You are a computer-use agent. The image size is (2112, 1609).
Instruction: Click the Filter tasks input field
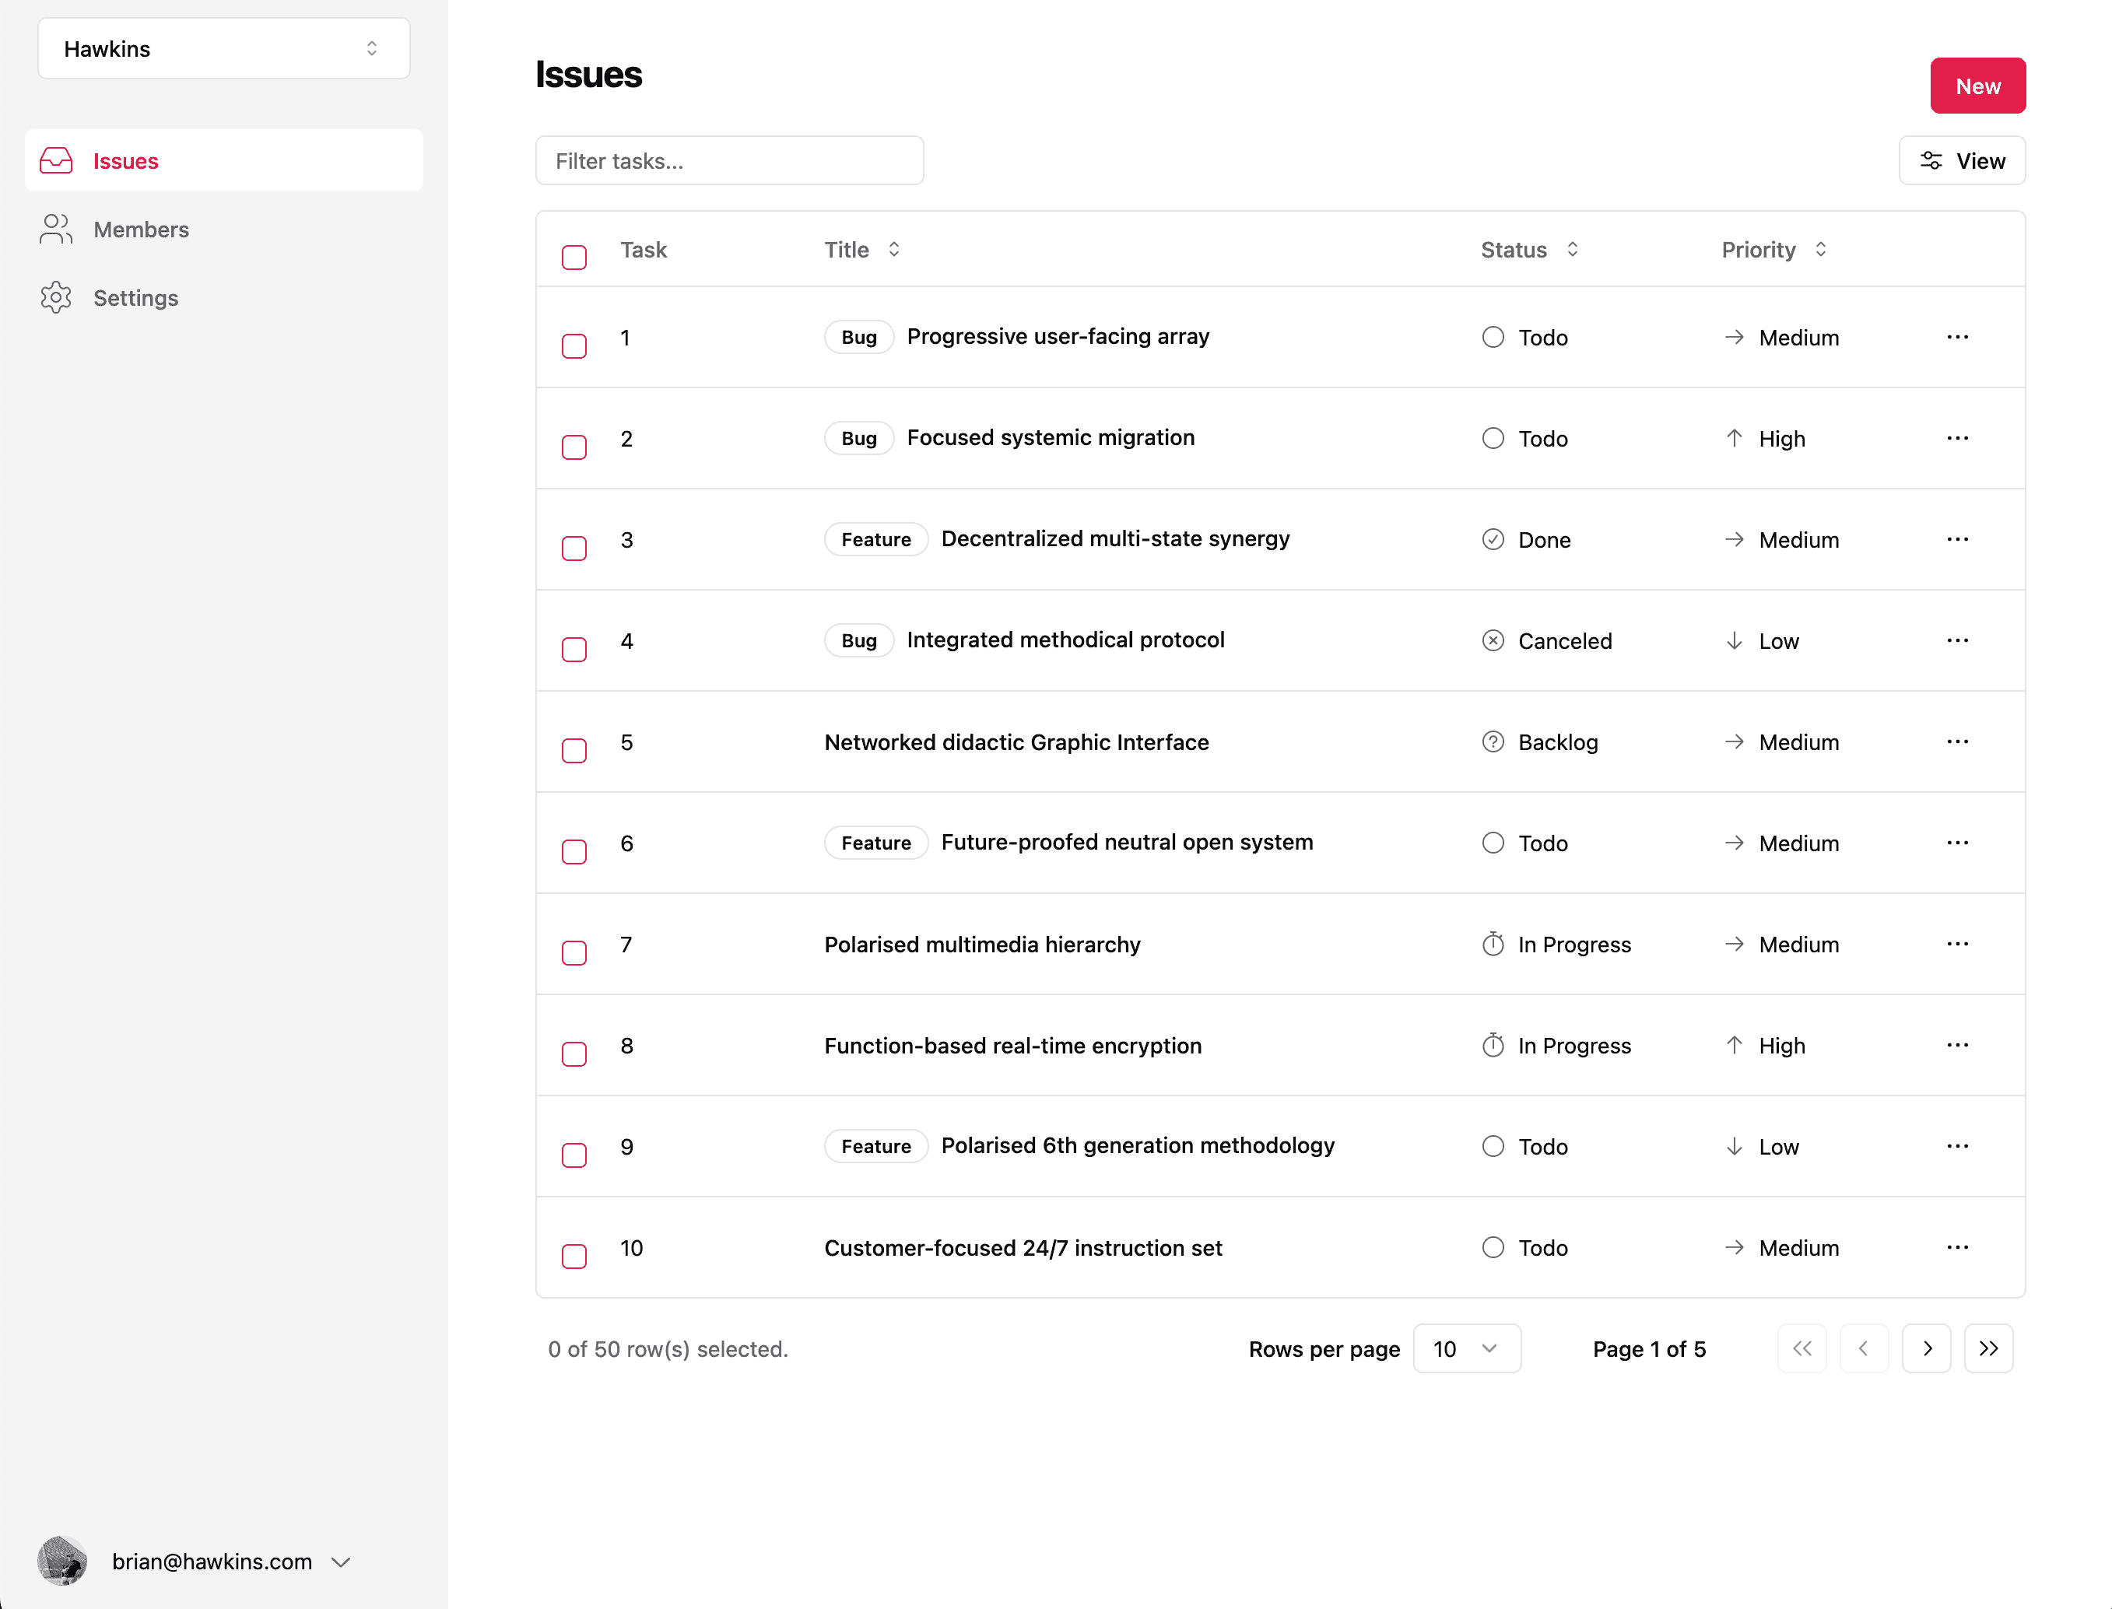(x=730, y=160)
